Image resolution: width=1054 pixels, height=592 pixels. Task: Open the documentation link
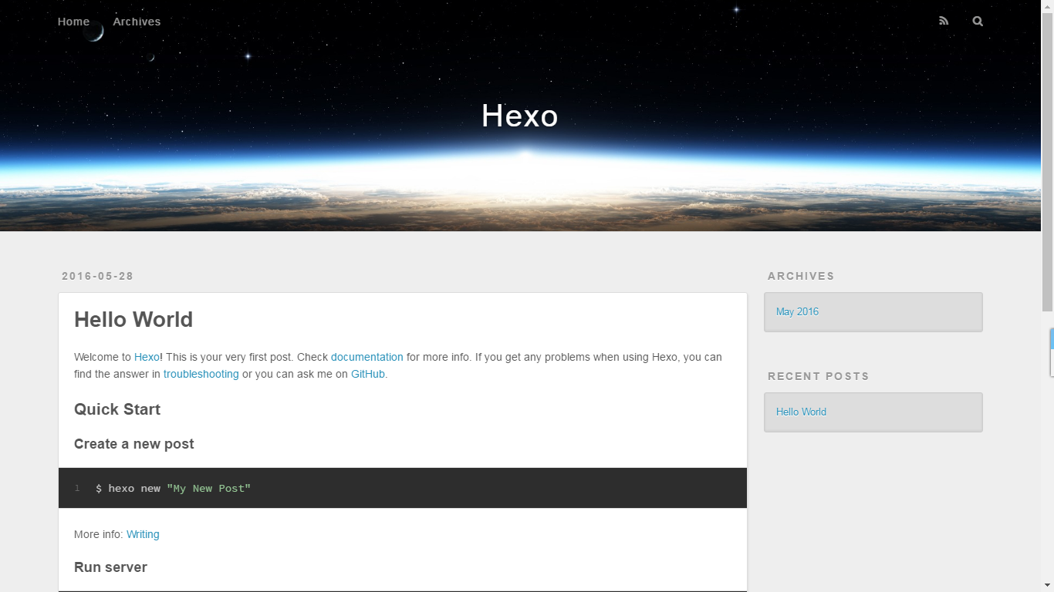(x=367, y=357)
